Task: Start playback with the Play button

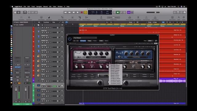Action: point(78,12)
